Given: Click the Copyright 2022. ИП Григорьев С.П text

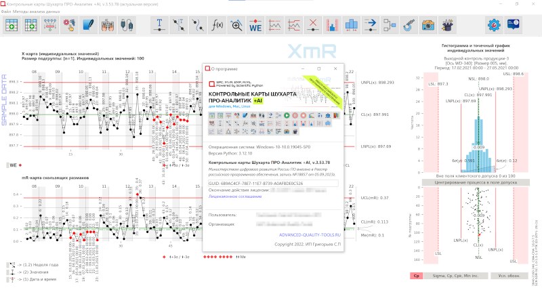Looking at the screenshot, I should tap(308, 244).
